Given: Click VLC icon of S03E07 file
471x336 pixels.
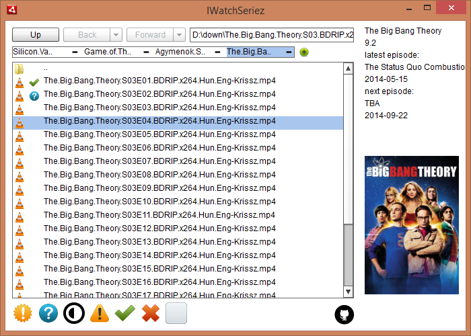Looking at the screenshot, I should point(20,163).
